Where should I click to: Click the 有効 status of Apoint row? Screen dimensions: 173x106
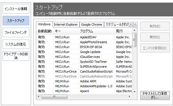pos(41,91)
